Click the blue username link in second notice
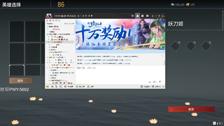 point(86,60)
